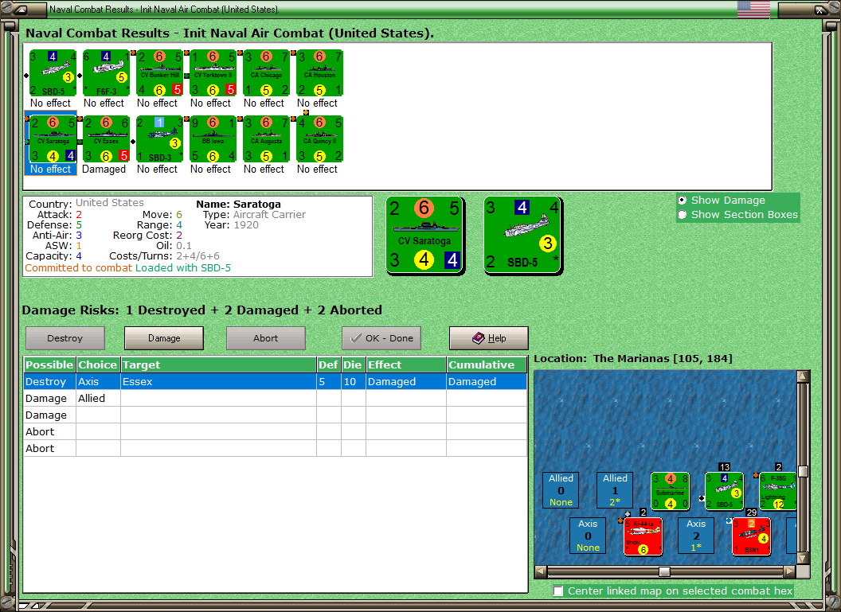Click the "Essex" target cell

click(218, 381)
